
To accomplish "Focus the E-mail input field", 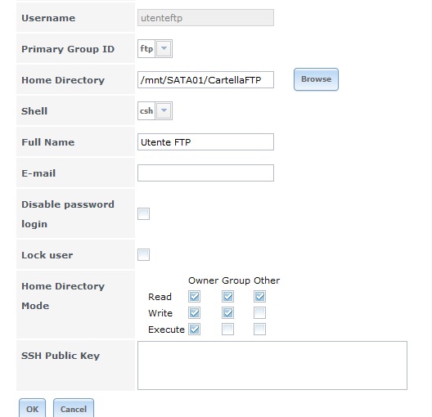I will (x=205, y=173).
